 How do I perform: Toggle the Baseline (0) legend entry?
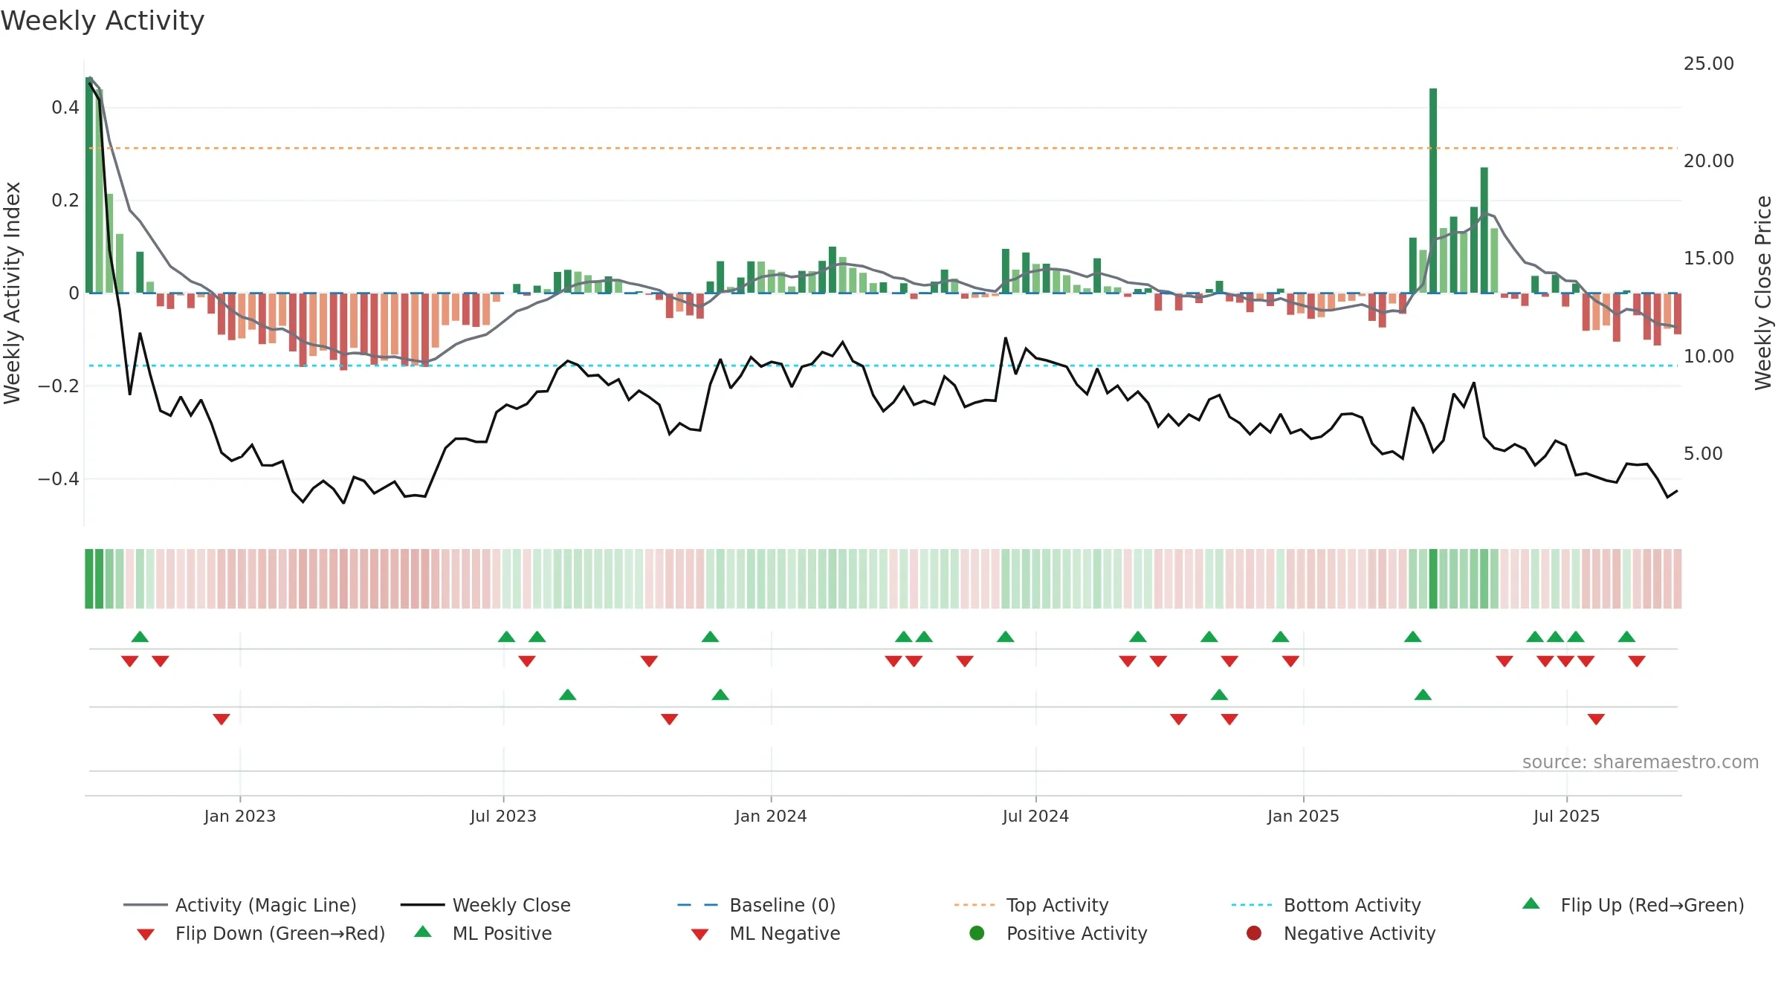point(757,905)
